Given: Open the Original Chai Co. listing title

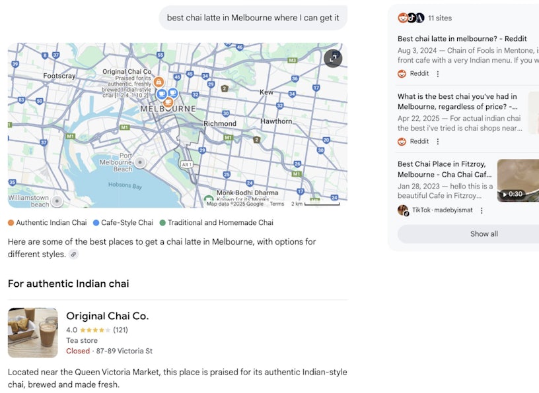Looking at the screenshot, I should tap(107, 316).
